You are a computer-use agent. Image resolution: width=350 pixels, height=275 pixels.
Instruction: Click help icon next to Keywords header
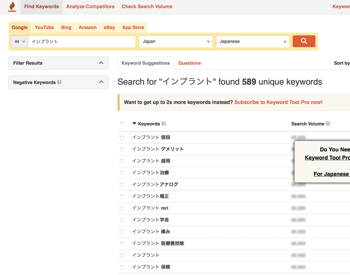pos(164,124)
